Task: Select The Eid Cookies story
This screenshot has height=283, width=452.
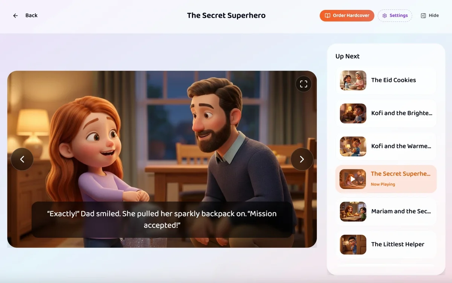Action: 386,80
